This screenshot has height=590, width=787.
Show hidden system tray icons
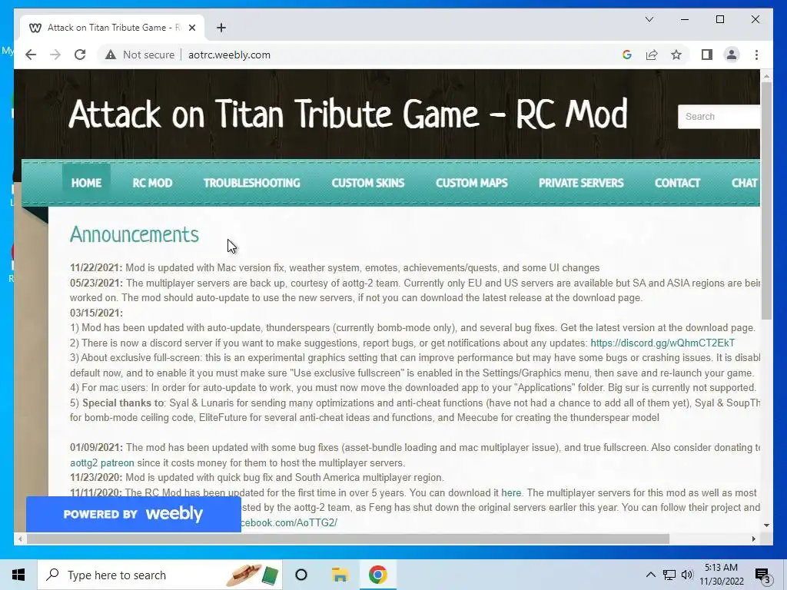(x=650, y=575)
